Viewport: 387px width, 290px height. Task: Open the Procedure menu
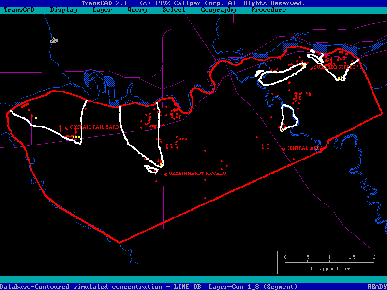click(x=268, y=10)
